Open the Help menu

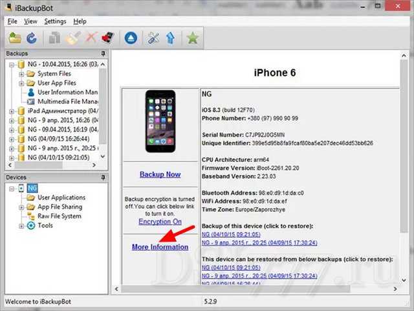click(x=80, y=21)
